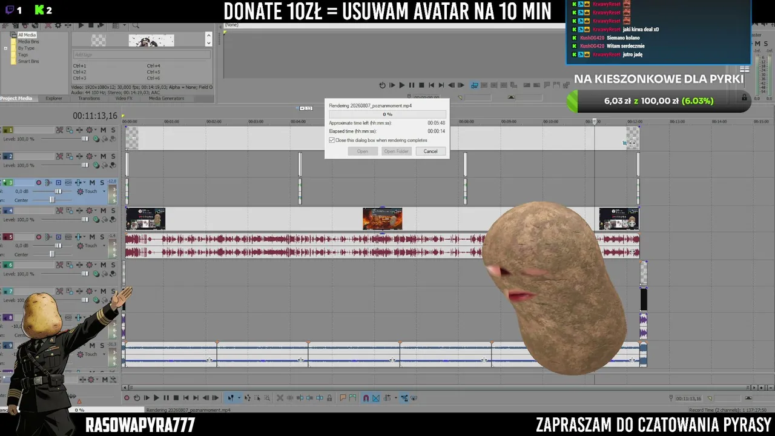Viewport: 775px width, 436px height.
Task: Solo video track 1
Action: point(113,130)
